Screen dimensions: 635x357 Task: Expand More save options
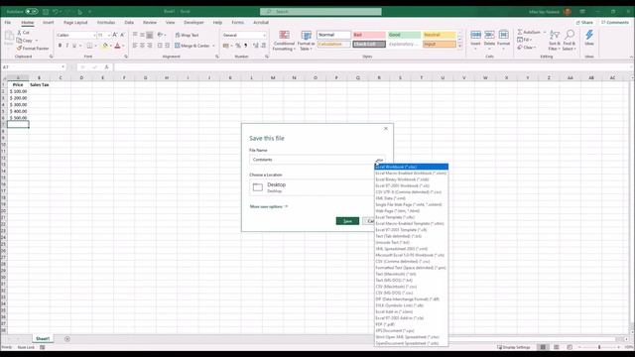click(x=269, y=207)
